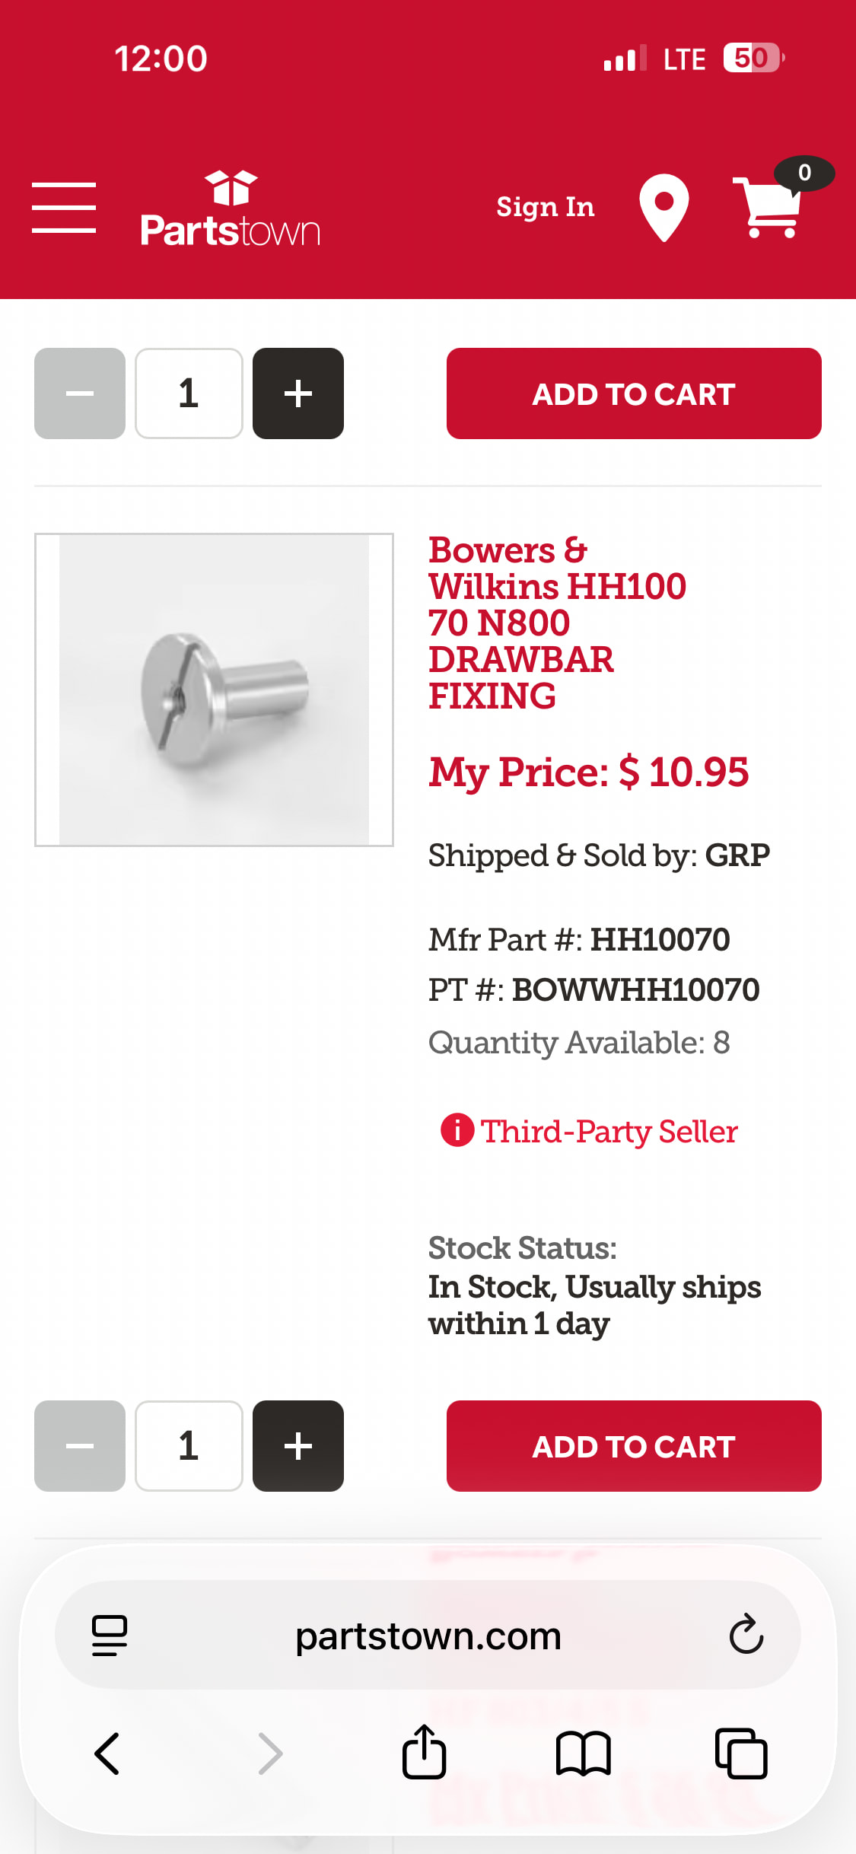Focus the partstown.com address bar
This screenshot has height=1854, width=856.
coord(428,1635)
